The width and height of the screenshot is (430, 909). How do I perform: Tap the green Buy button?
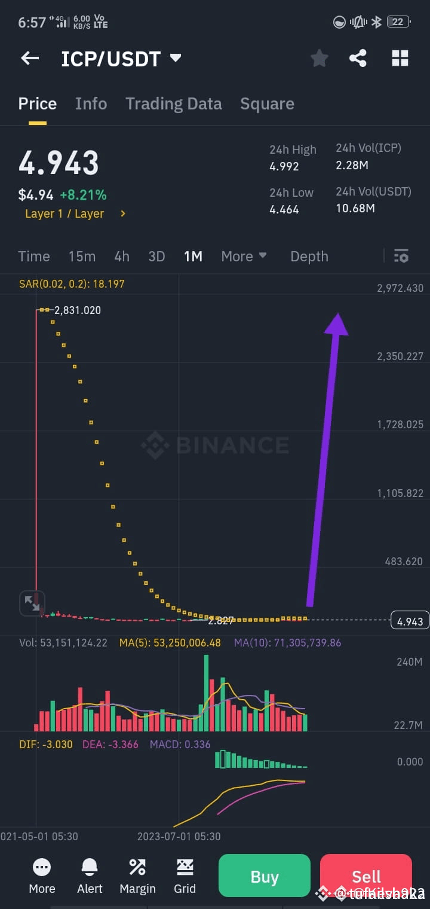click(x=265, y=877)
